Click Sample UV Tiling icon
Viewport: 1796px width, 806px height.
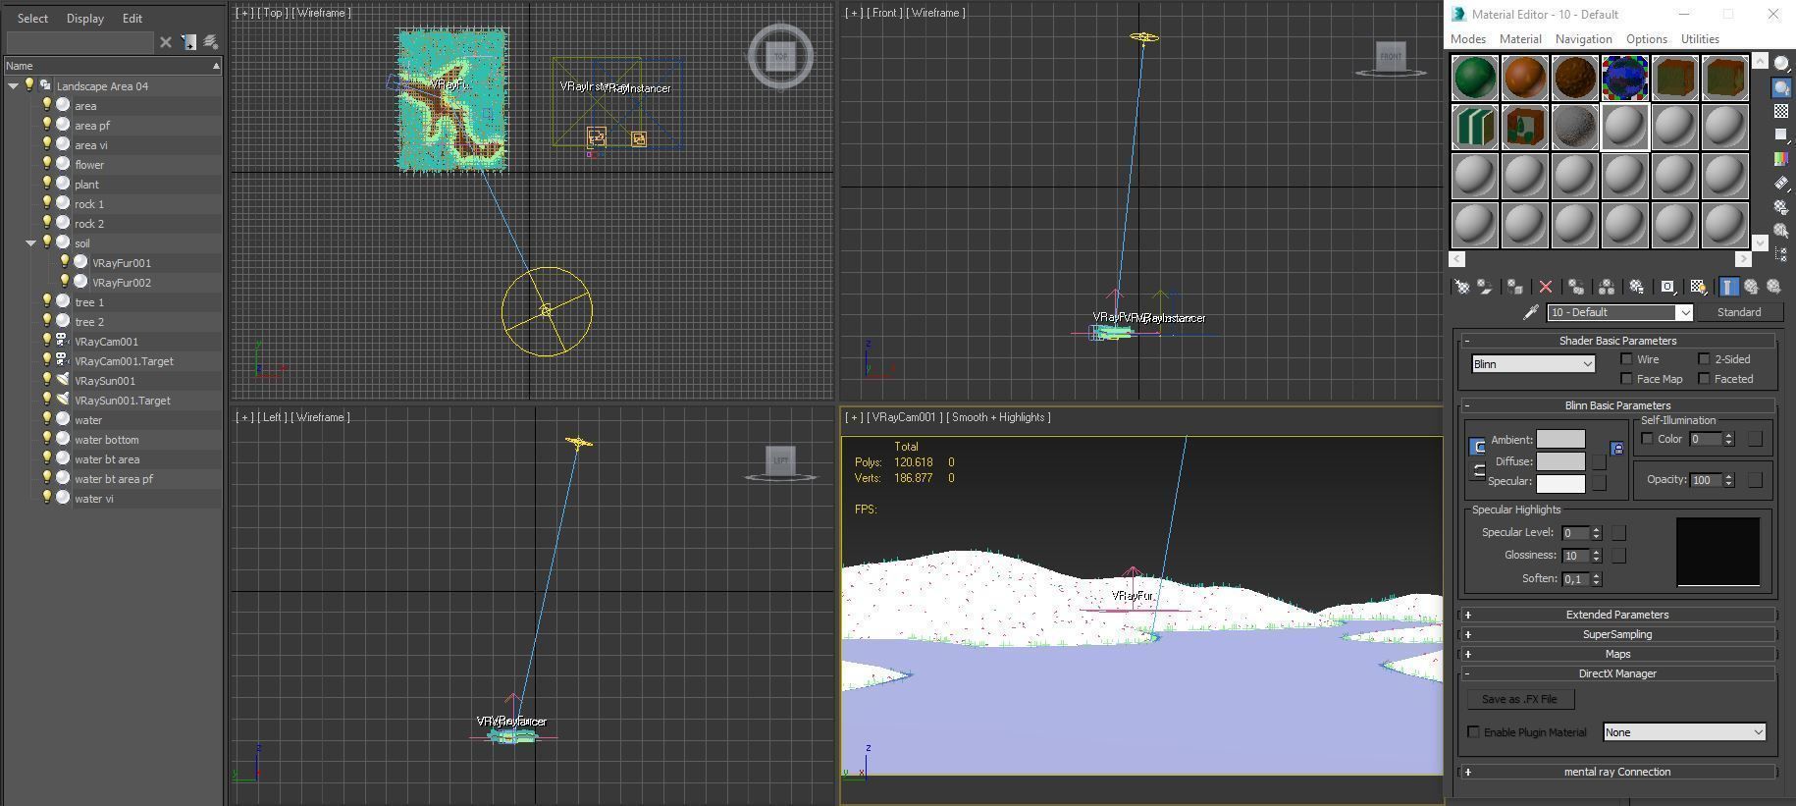(1781, 134)
